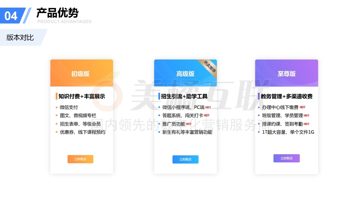Click the 版本对比 label tab
This screenshot has height=203, width=362.
click(x=20, y=37)
